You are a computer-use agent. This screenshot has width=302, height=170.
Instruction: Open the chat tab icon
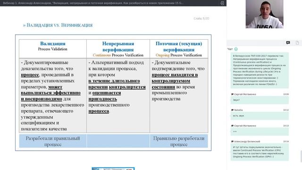288,43
